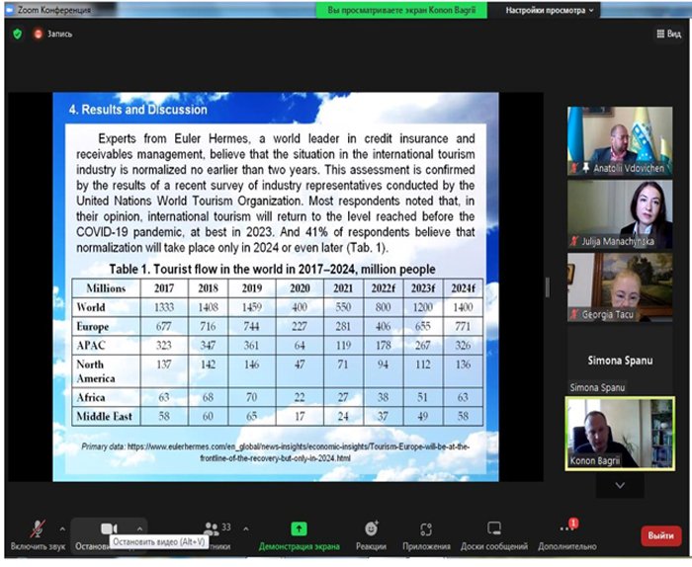Image resolution: width=692 pixels, height=567 pixels.
Task: Click the green shield encryption icon
Action: [17, 34]
